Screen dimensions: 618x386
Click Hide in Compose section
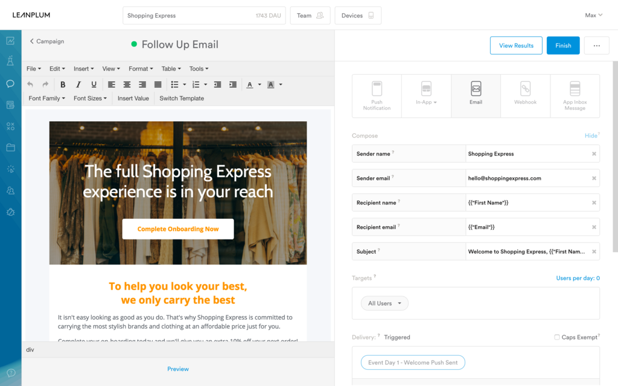(591, 136)
